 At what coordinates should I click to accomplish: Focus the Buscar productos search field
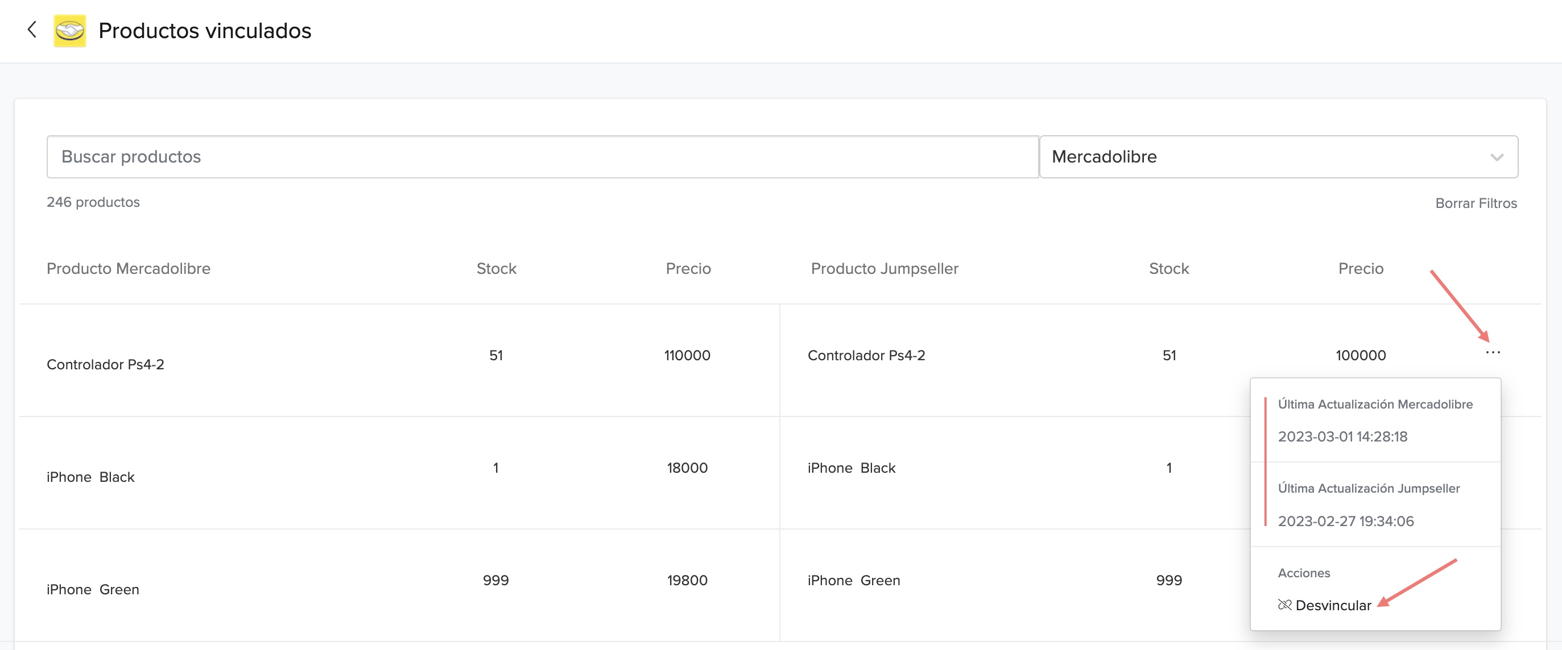coord(542,157)
